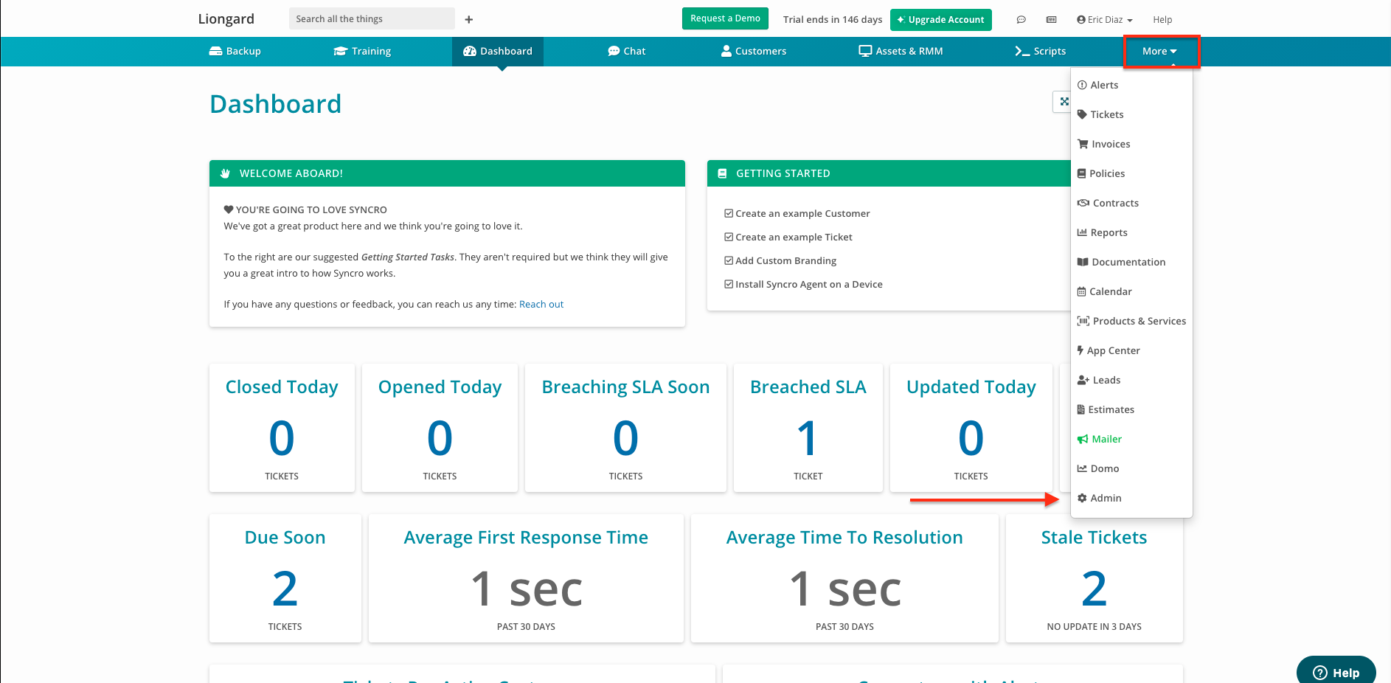Click the Upgrade Account button
This screenshot has height=683, width=1391.
pos(941,20)
